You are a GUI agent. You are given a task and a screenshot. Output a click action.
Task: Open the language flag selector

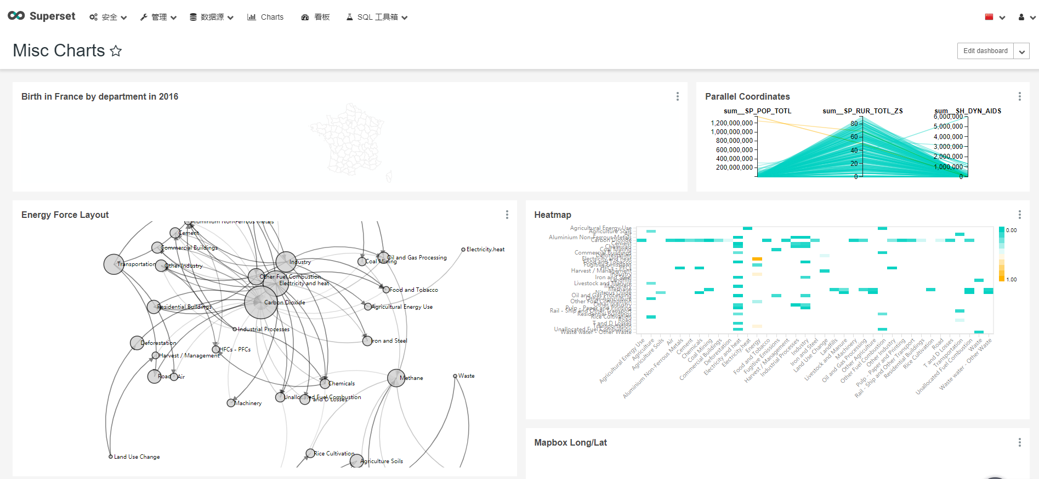tap(995, 18)
